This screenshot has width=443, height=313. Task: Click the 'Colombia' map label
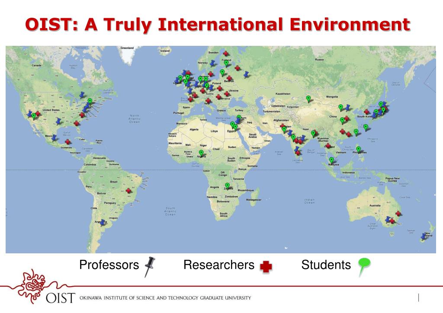(90, 164)
